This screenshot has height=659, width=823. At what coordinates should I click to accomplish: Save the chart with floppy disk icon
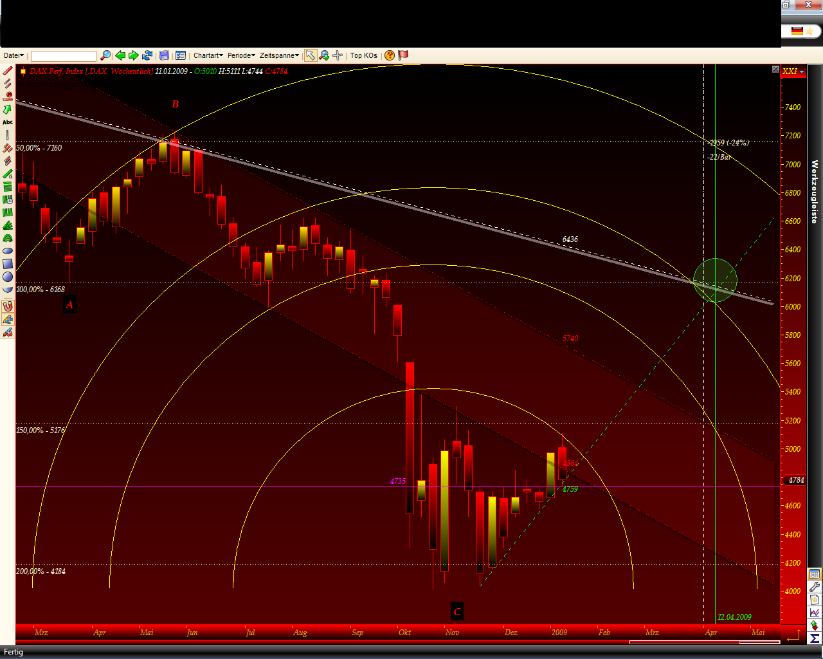pos(164,55)
